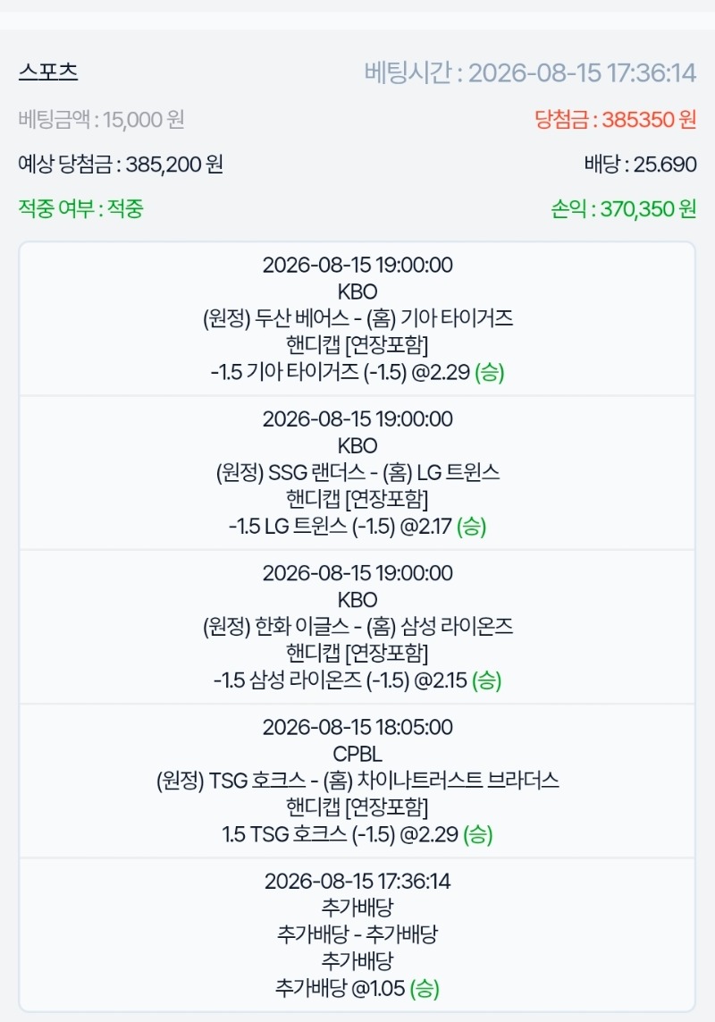The image size is (715, 1022).
Task: Open the SSG 랜더스 vs LG 트윈스 match
Action: click(x=357, y=472)
